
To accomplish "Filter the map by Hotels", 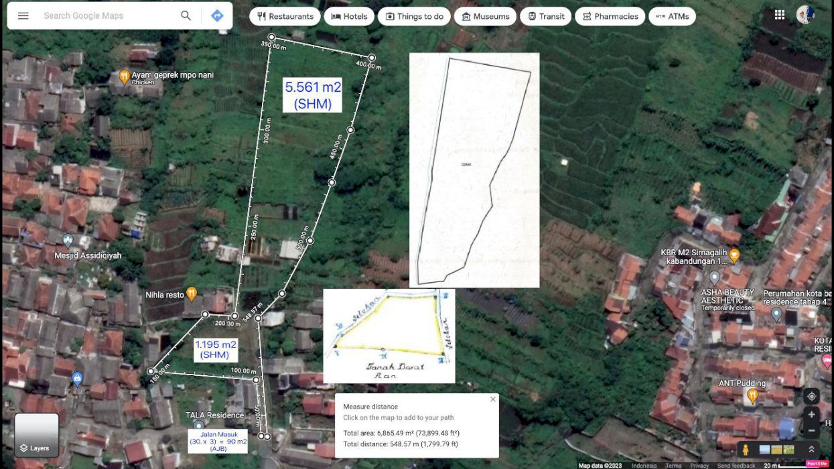I will point(349,17).
